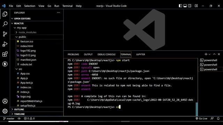Maximize the panel with the up chevron
The width and height of the screenshot is (223, 125).
214,54
